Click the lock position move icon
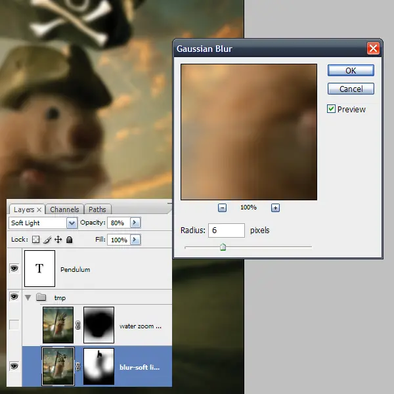This screenshot has height=394, width=394. coord(58,240)
